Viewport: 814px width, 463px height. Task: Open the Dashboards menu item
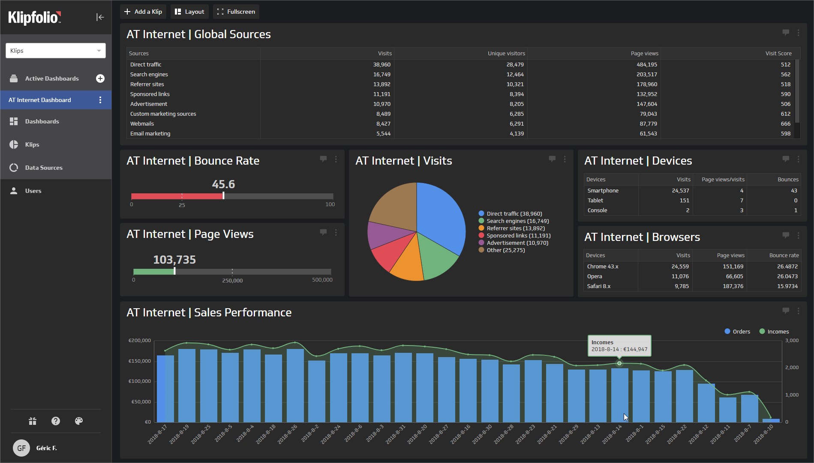pyautogui.click(x=56, y=121)
